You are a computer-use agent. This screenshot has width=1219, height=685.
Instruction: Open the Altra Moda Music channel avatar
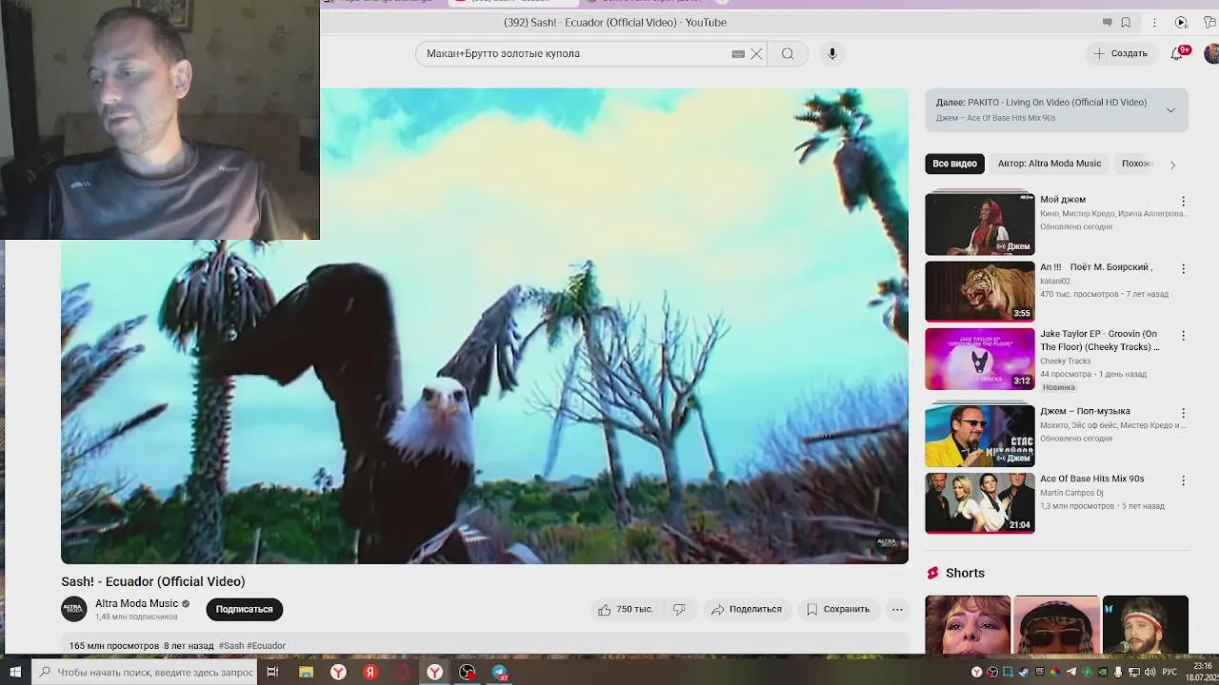point(74,609)
